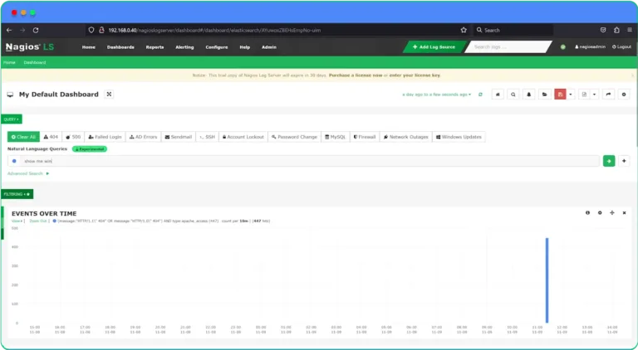Select the Password Change query filter
Viewport: 638px width, 350px height.
(294, 137)
